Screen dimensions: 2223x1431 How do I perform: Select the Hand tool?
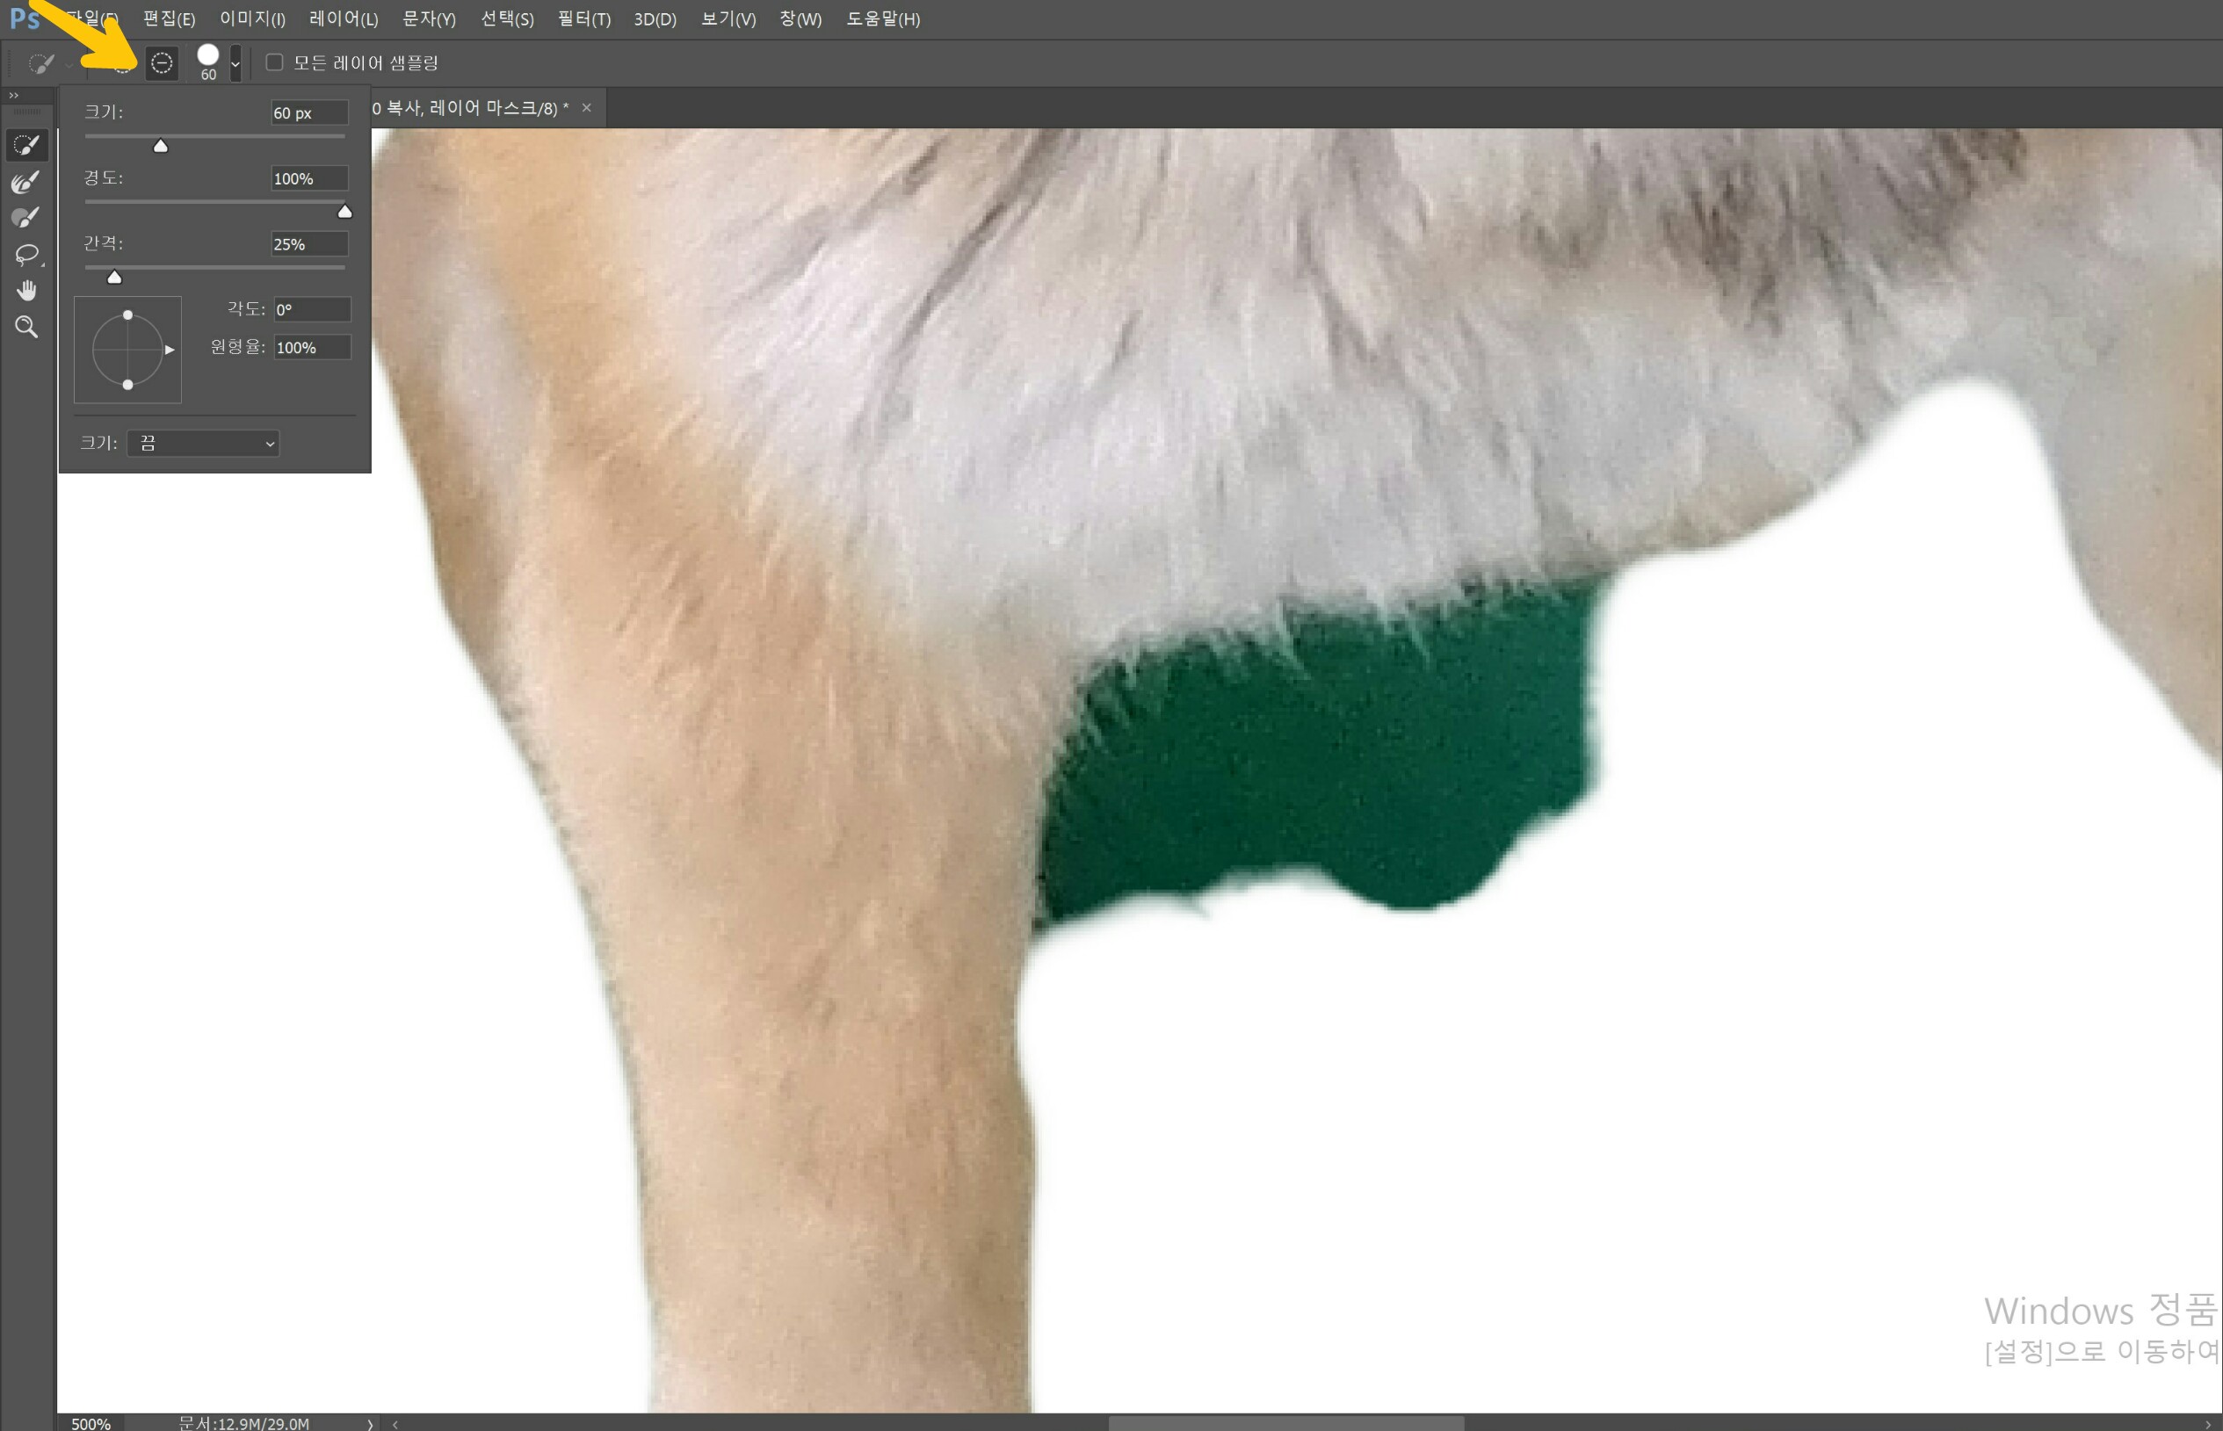click(x=26, y=291)
